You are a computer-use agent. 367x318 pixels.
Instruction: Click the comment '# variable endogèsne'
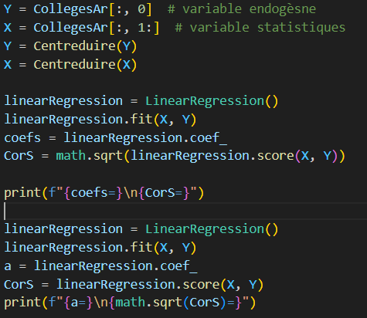point(242,9)
